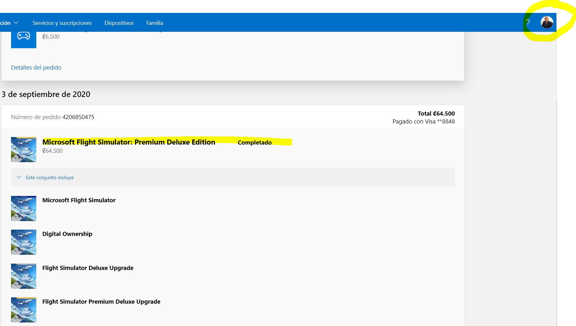
Task: Click the Digital Ownership item thumbnail
Action: click(24, 242)
